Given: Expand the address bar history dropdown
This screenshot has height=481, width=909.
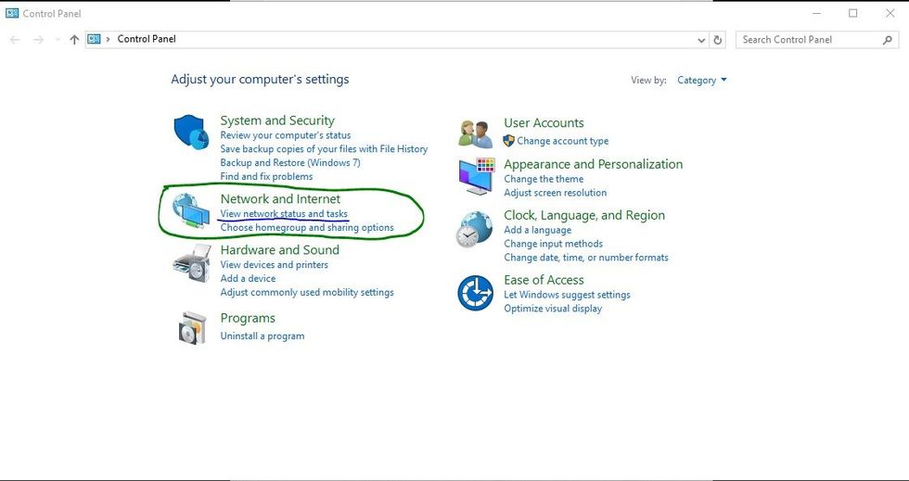Looking at the screenshot, I should [x=701, y=40].
